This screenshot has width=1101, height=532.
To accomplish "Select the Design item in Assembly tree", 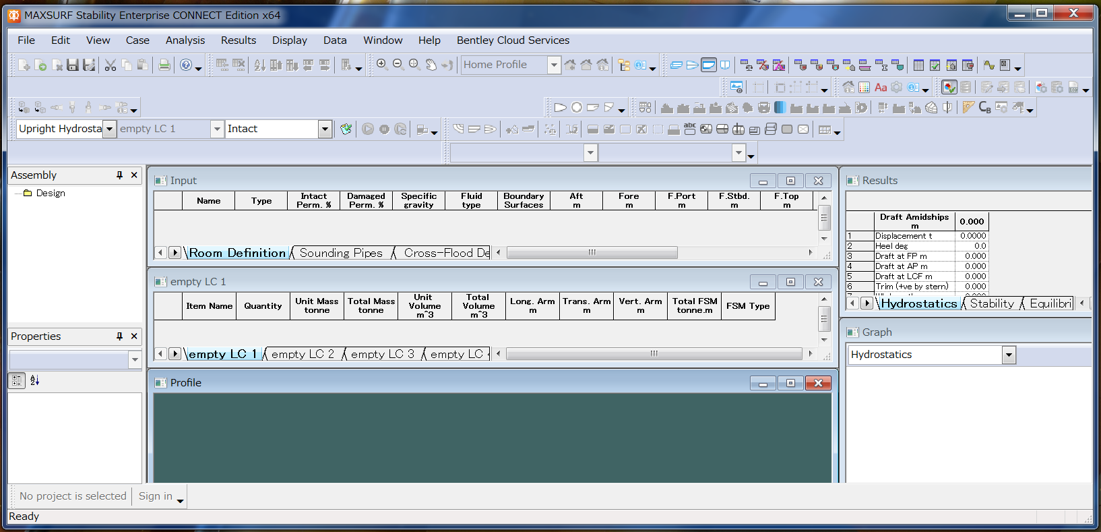I will click(51, 193).
